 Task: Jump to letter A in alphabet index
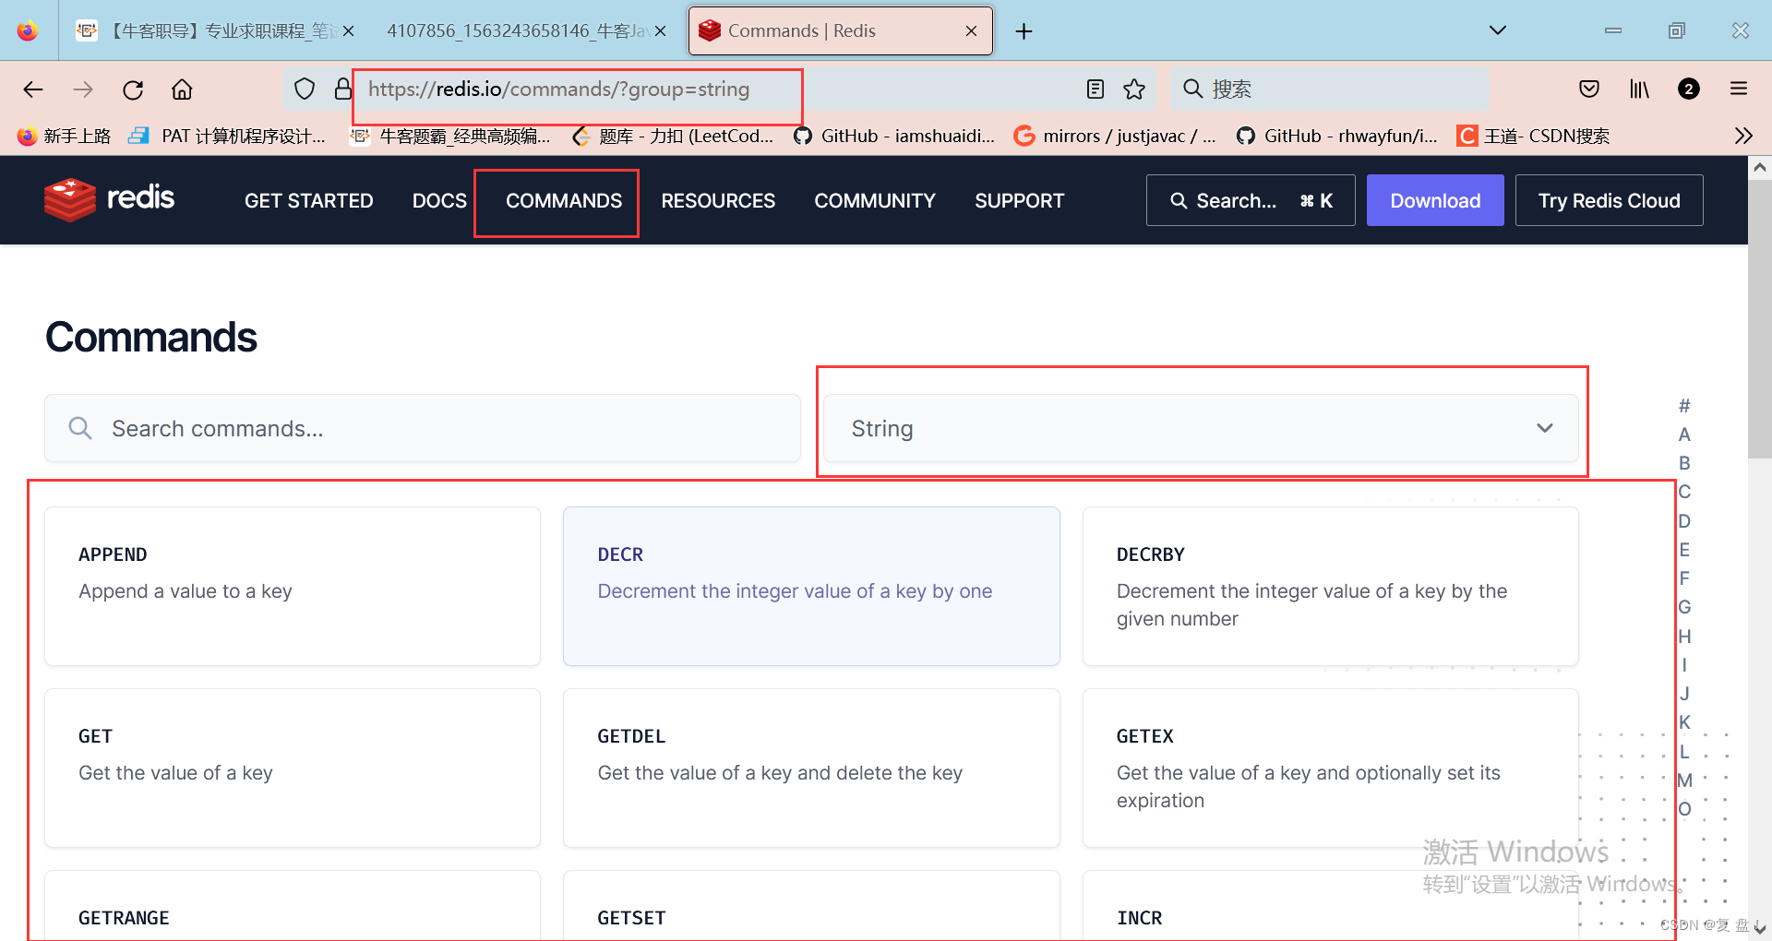(x=1684, y=435)
